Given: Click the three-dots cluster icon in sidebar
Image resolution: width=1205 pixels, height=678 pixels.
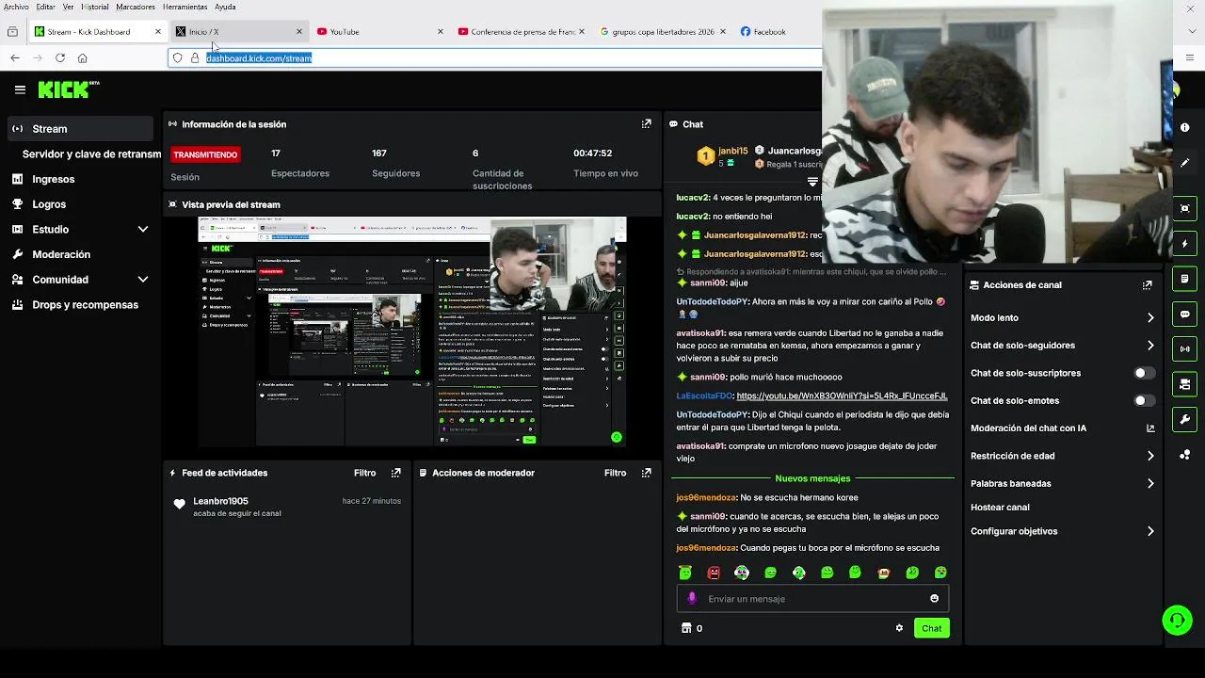Looking at the screenshot, I should [1184, 455].
